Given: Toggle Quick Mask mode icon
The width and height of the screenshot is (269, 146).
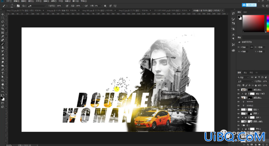Looking at the screenshot, I should tap(3, 103).
